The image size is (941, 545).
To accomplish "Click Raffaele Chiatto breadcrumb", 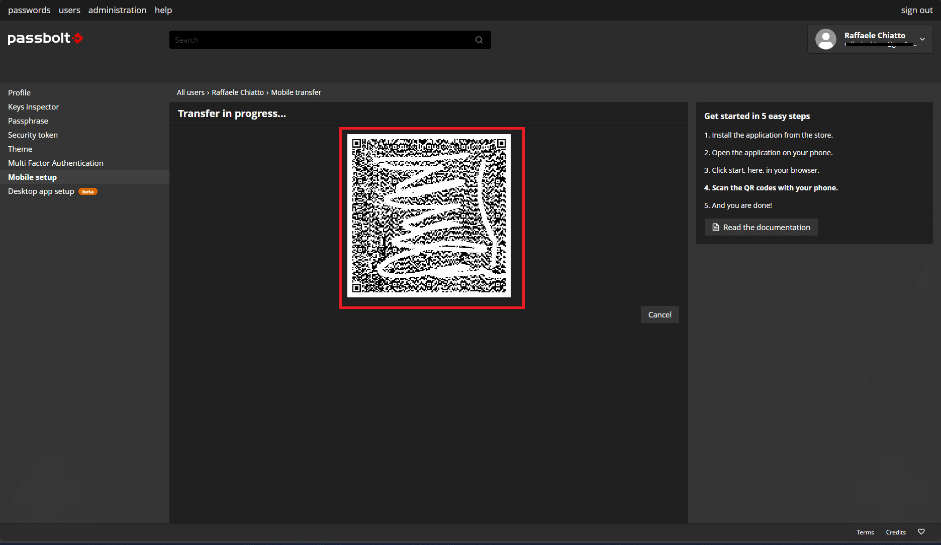I will click(x=238, y=92).
